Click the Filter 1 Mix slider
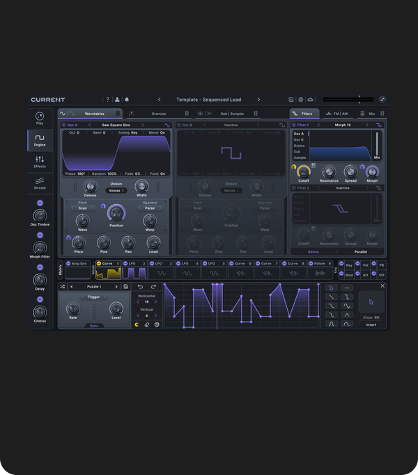This screenshot has width=418, height=475. coord(377,143)
